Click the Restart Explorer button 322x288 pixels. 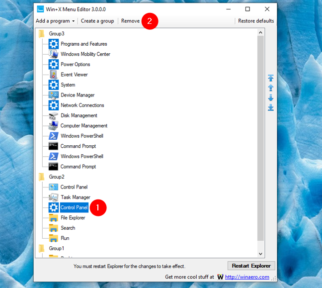[251, 266]
